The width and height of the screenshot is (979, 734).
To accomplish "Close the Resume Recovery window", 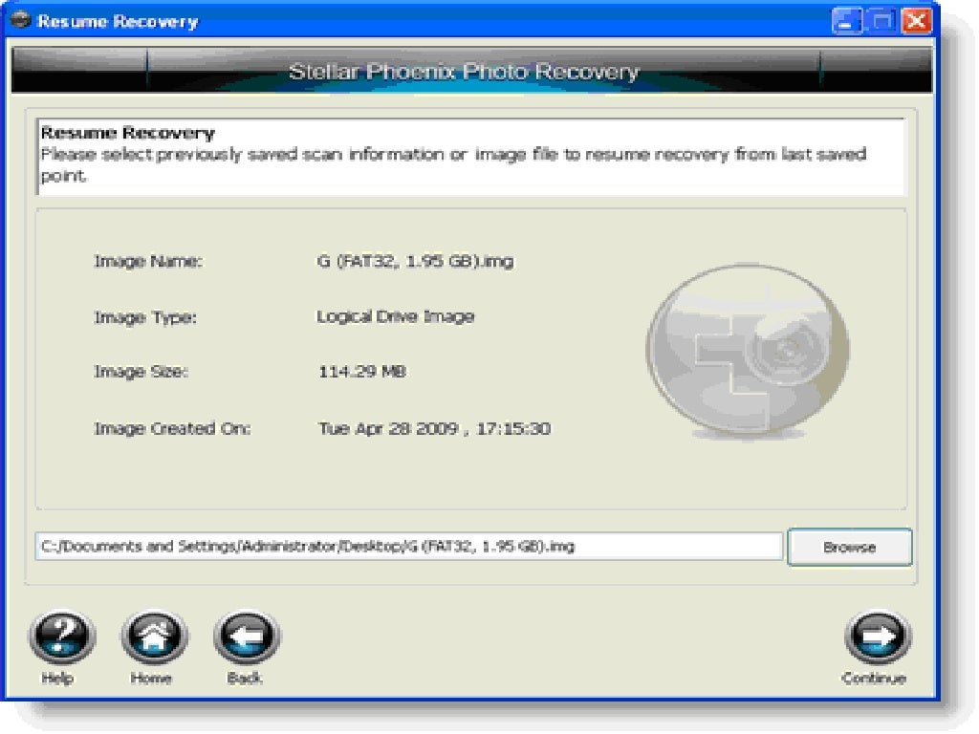I will click(916, 22).
